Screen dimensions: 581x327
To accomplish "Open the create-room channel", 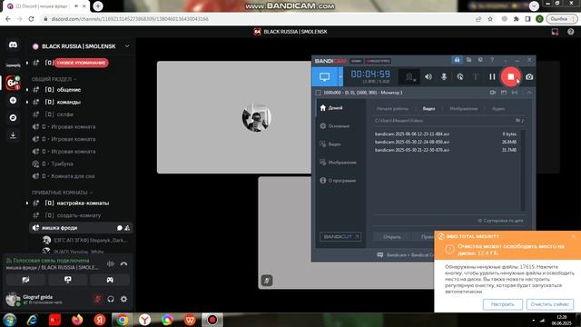I will (81, 215).
